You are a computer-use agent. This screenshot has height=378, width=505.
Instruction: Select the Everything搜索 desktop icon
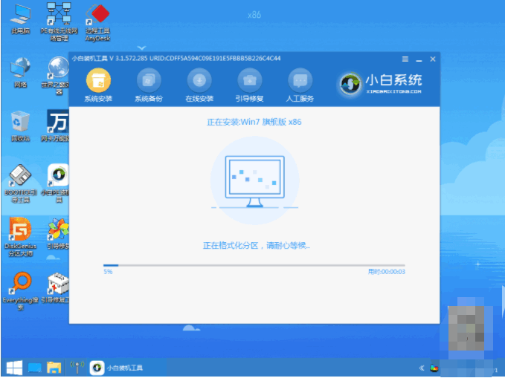(20, 291)
